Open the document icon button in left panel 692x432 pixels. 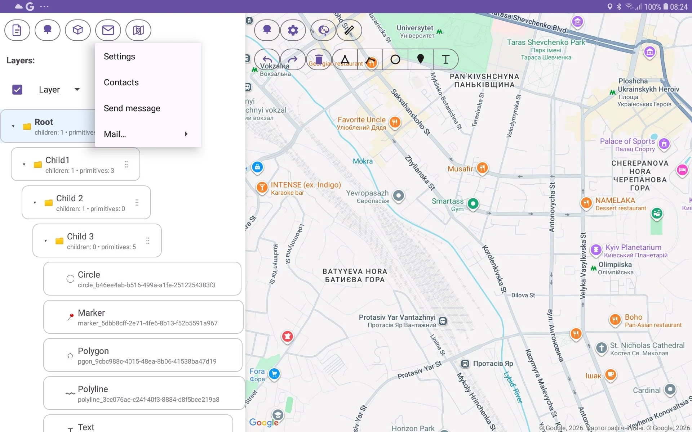(x=17, y=30)
